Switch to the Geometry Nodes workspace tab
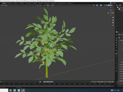 [62, 3]
